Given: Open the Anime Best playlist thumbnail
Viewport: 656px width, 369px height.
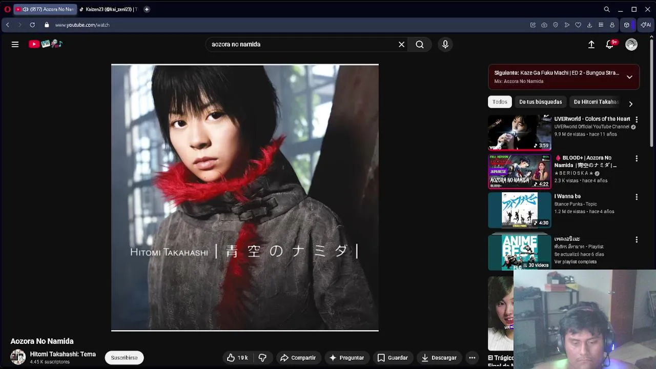Looking at the screenshot, I should 520,253.
